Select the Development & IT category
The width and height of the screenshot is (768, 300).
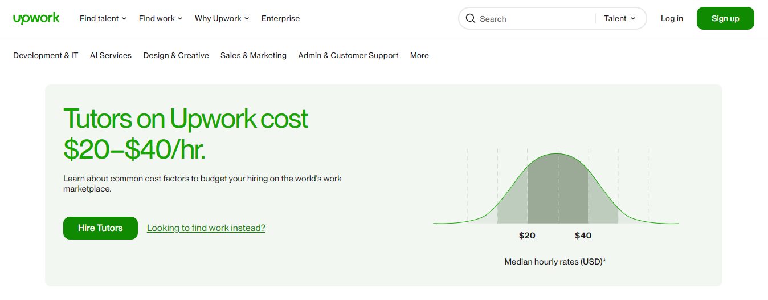[46, 55]
